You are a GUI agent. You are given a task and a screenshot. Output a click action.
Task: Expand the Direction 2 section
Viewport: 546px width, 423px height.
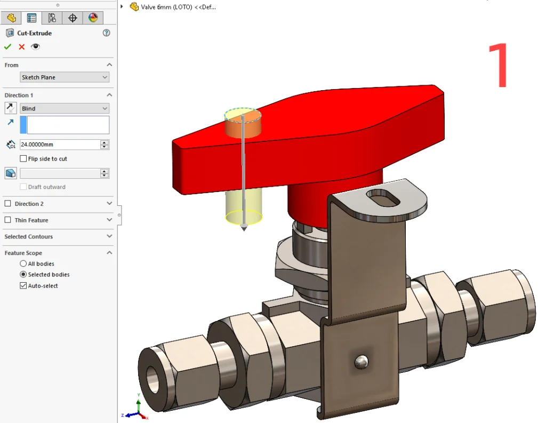[109, 203]
